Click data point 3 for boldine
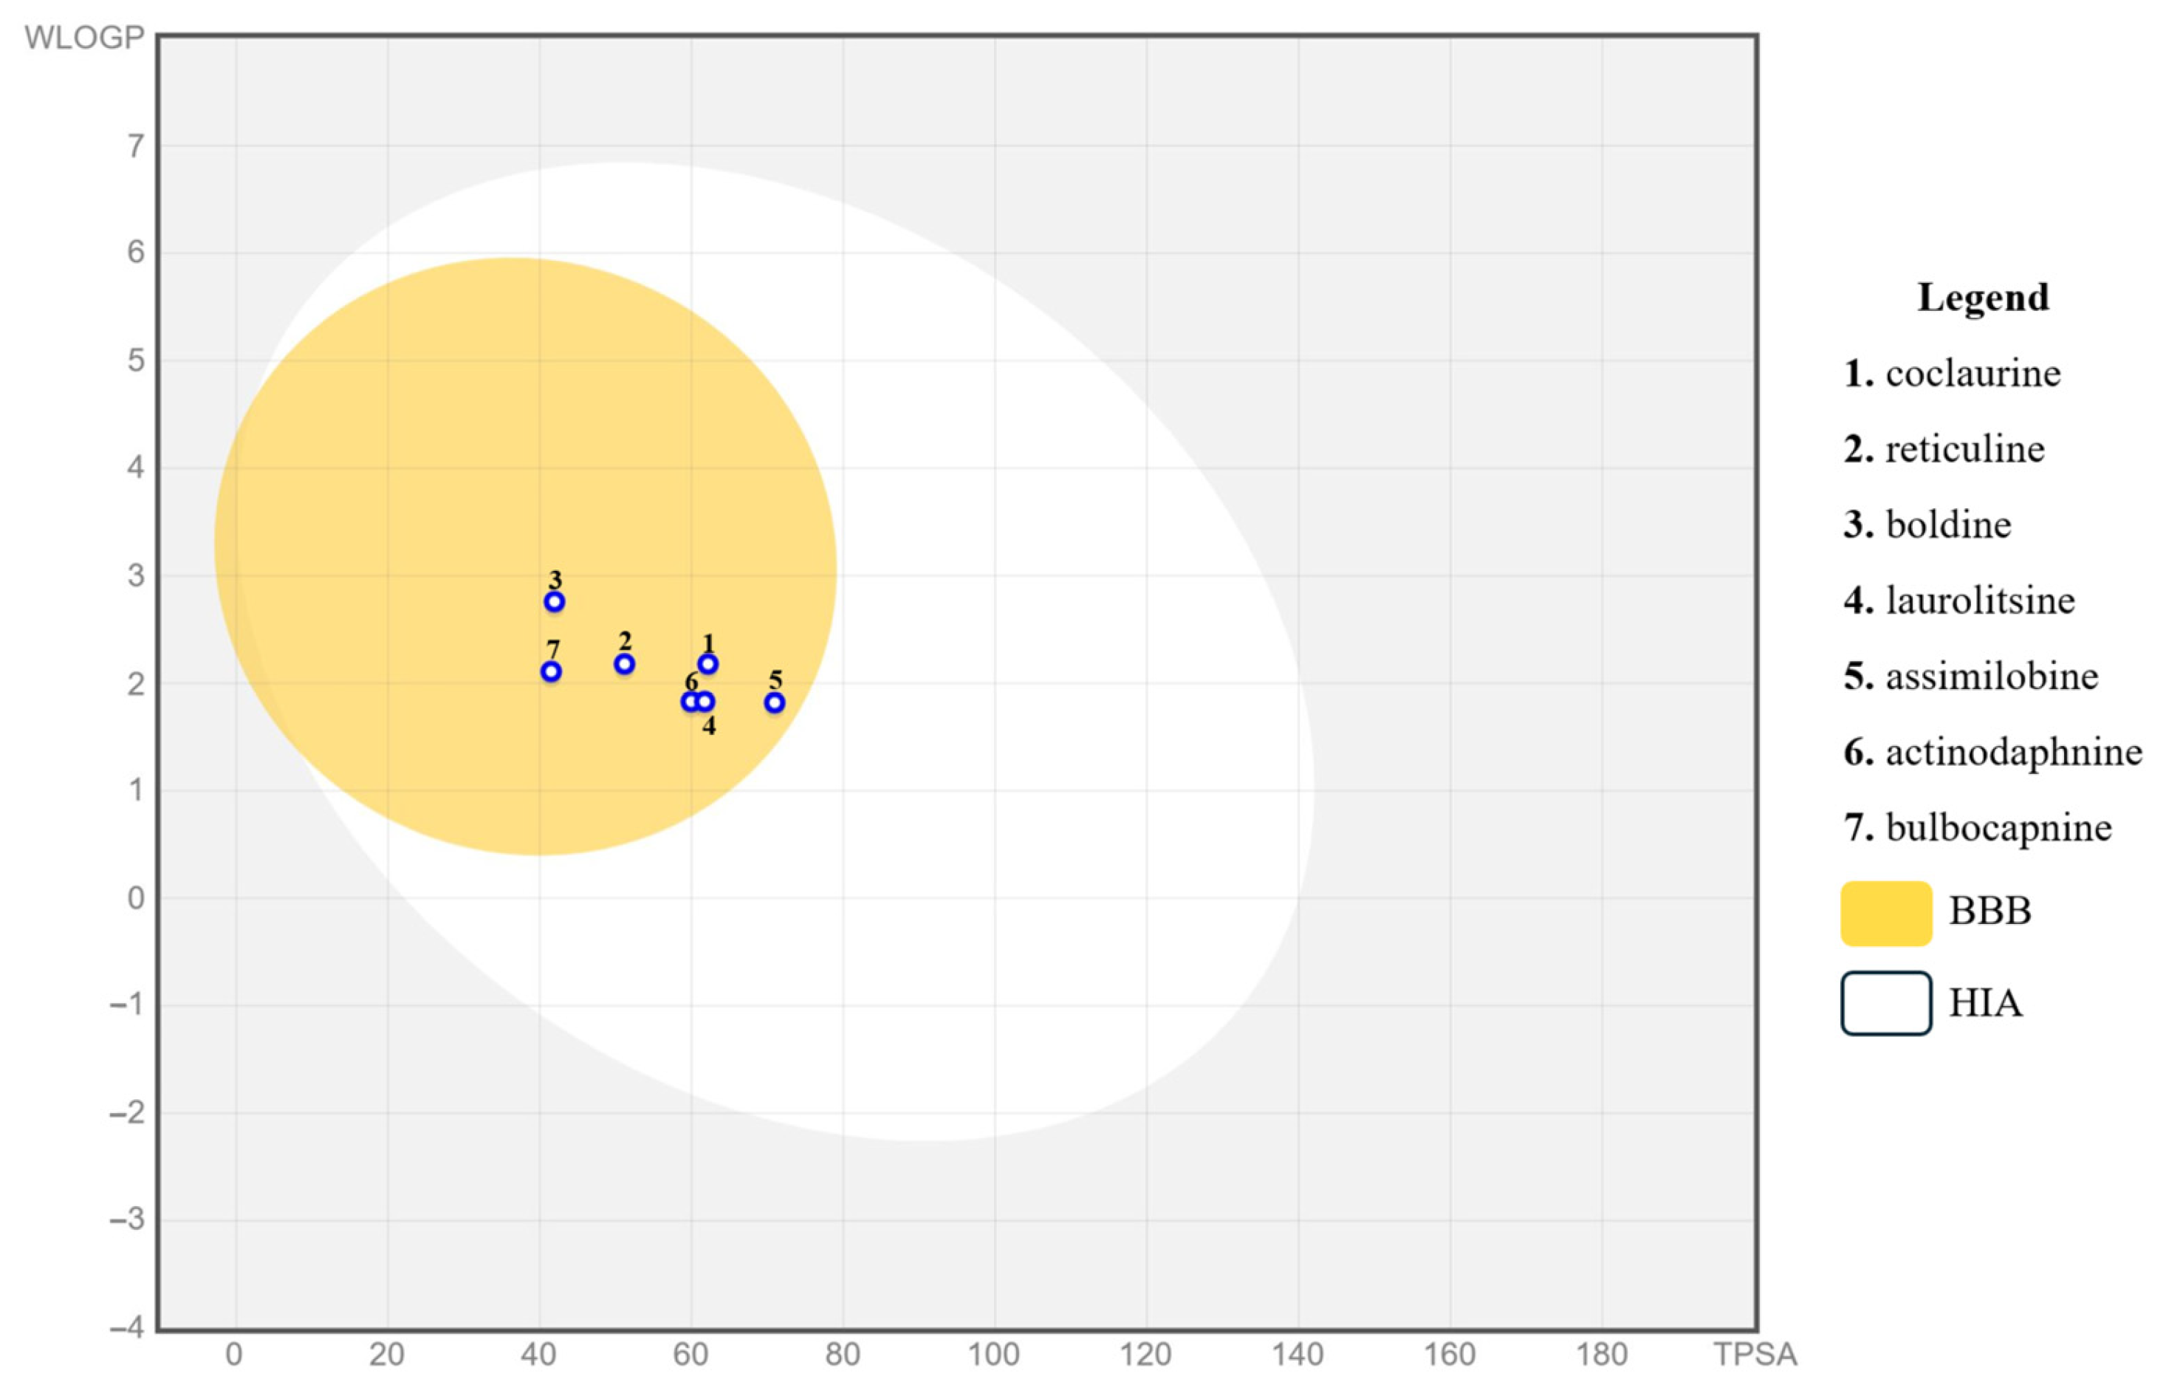This screenshot has width=2166, height=1396. 554,602
